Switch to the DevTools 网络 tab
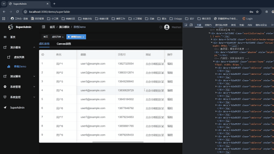274x154 pixels. click(233, 25)
